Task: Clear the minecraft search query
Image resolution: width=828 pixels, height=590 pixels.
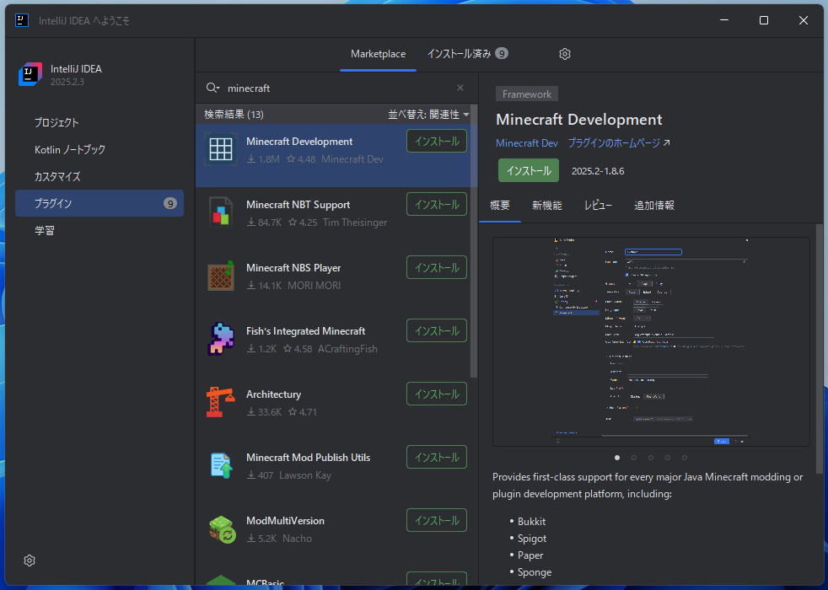Action: pyautogui.click(x=460, y=88)
